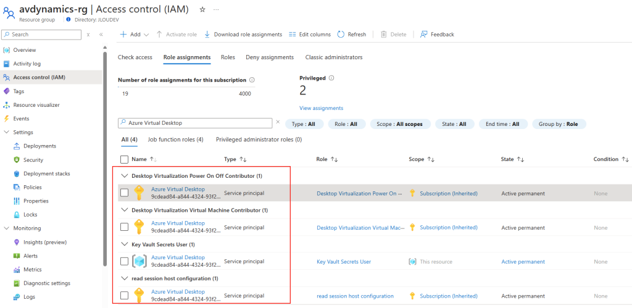Open read session host configuration role link
This screenshot has width=632, height=308.
tap(355, 296)
